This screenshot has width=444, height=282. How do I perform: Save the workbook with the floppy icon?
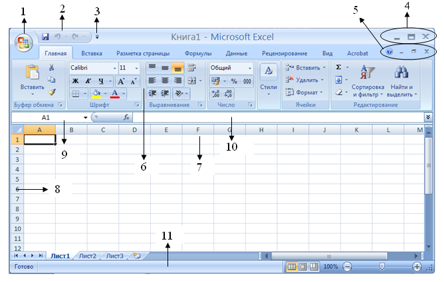[x=45, y=36]
